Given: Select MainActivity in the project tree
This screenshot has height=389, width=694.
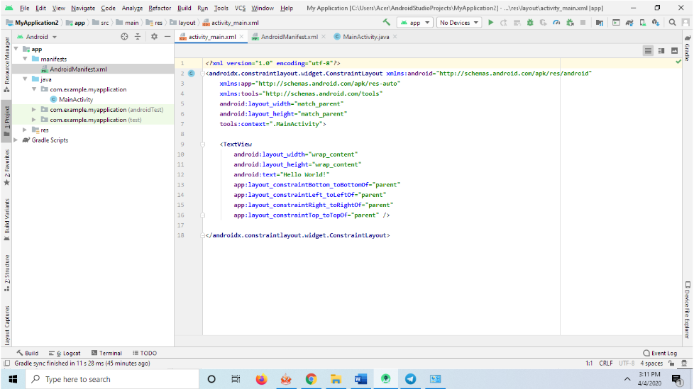Looking at the screenshot, I should coord(75,100).
